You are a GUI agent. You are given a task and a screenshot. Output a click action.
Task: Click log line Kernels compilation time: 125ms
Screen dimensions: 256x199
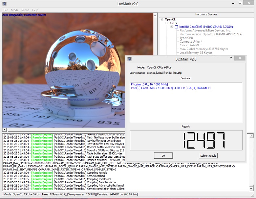coord(64,189)
